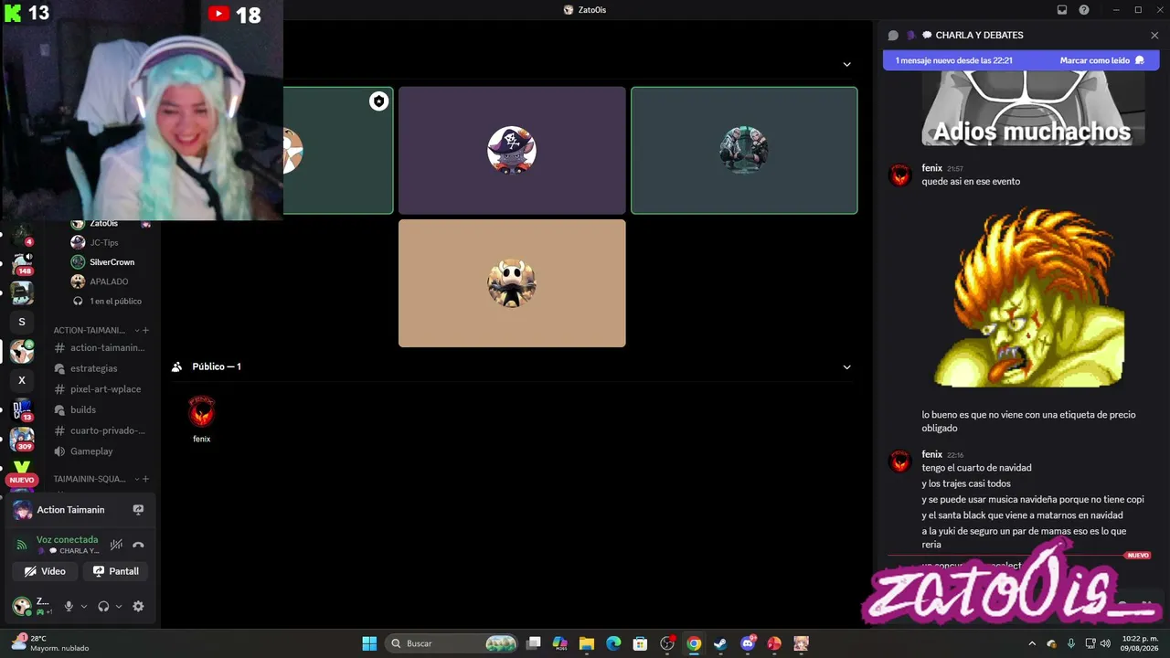This screenshot has height=658, width=1170.
Task: Add channel to ACTION-TAIMANIN category
Action: [145, 330]
